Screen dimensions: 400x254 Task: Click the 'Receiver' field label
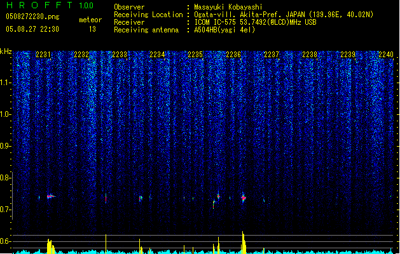(x=129, y=22)
